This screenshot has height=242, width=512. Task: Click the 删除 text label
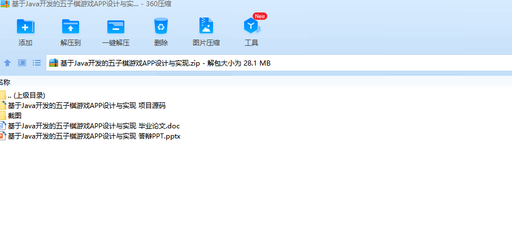(161, 43)
